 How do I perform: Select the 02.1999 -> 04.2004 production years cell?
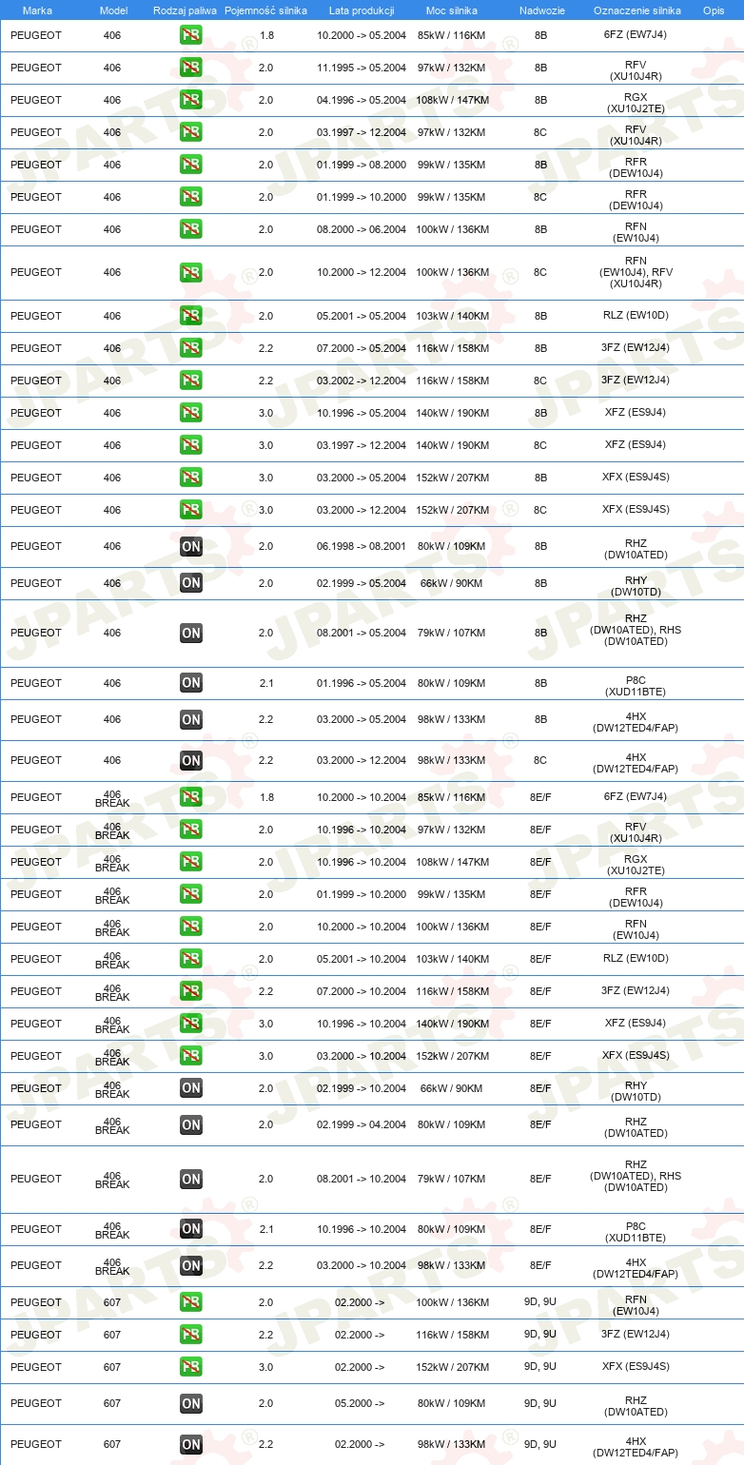coord(362,1124)
